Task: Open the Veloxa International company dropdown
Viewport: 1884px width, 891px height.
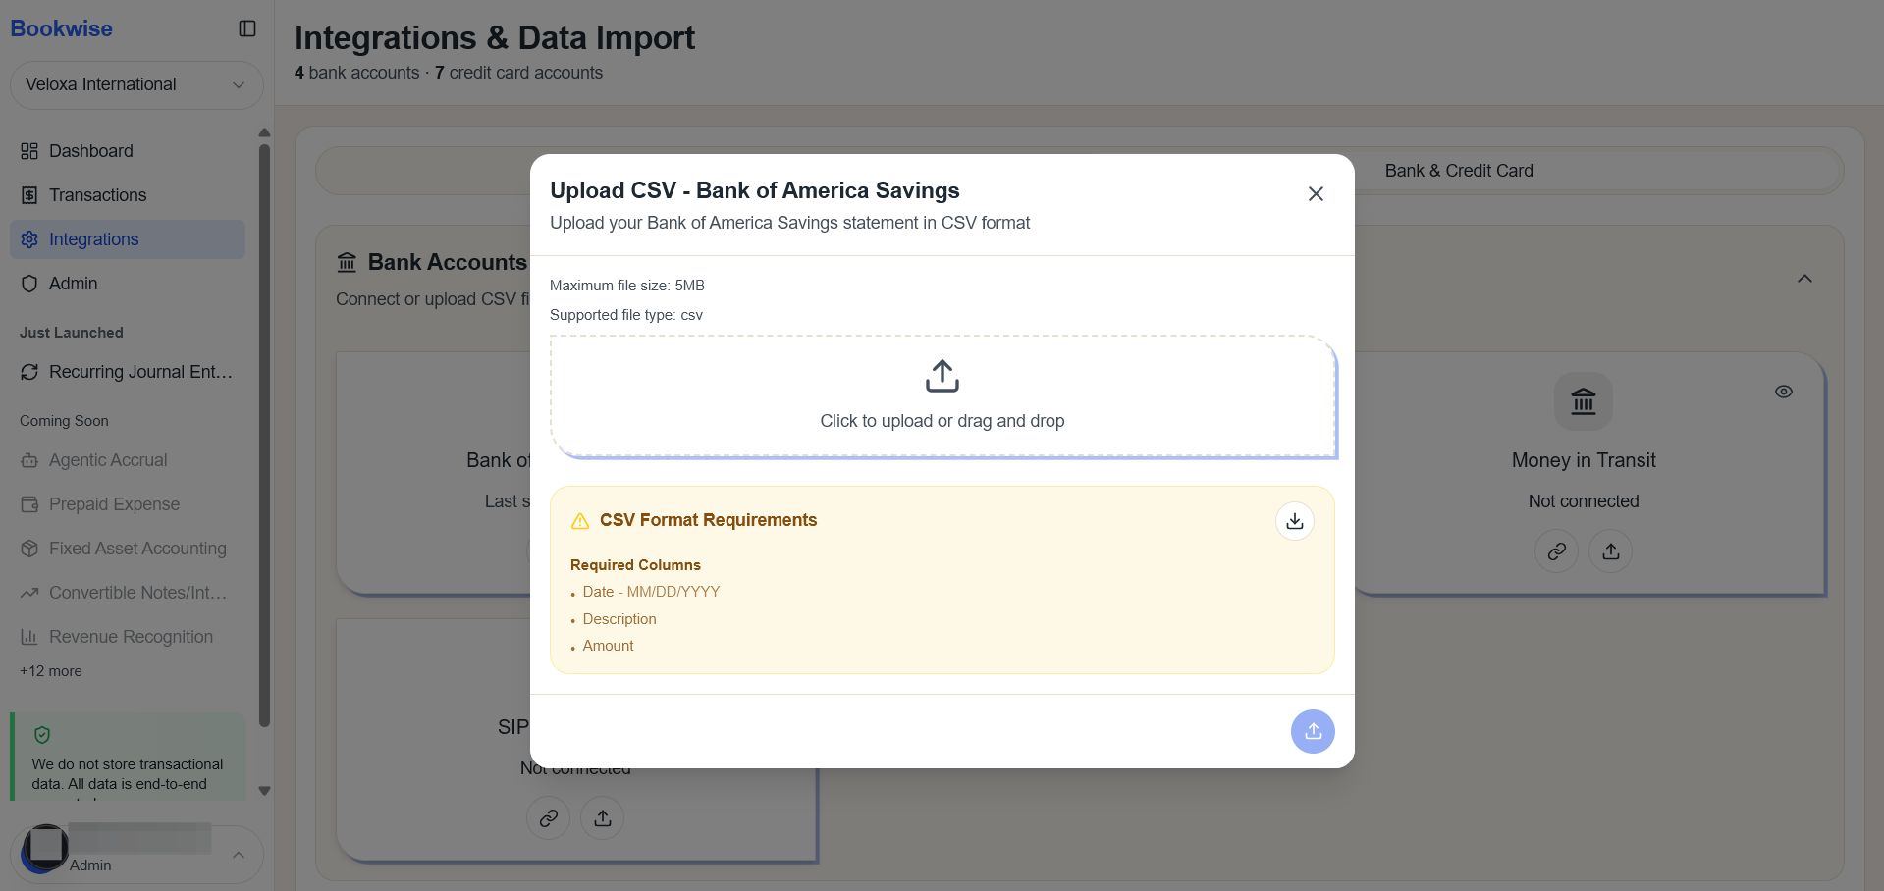Action: (x=136, y=84)
